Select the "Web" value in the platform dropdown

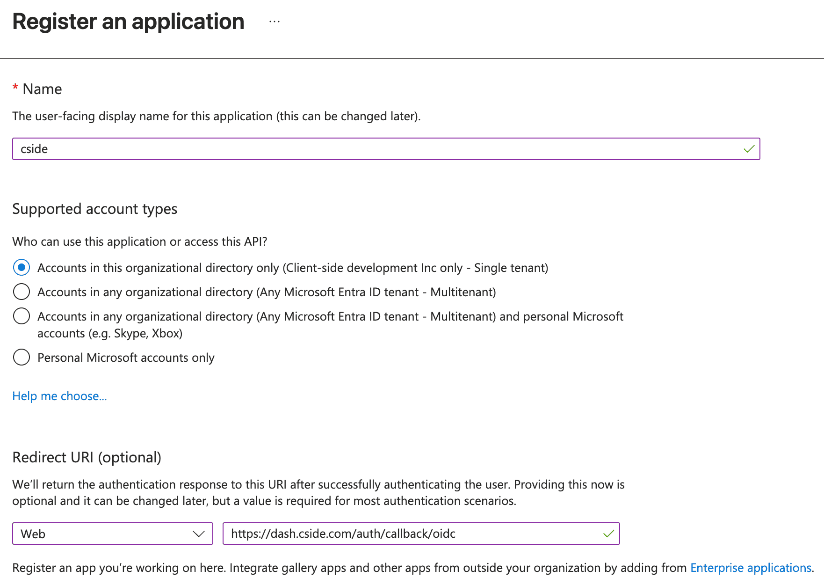pos(33,534)
